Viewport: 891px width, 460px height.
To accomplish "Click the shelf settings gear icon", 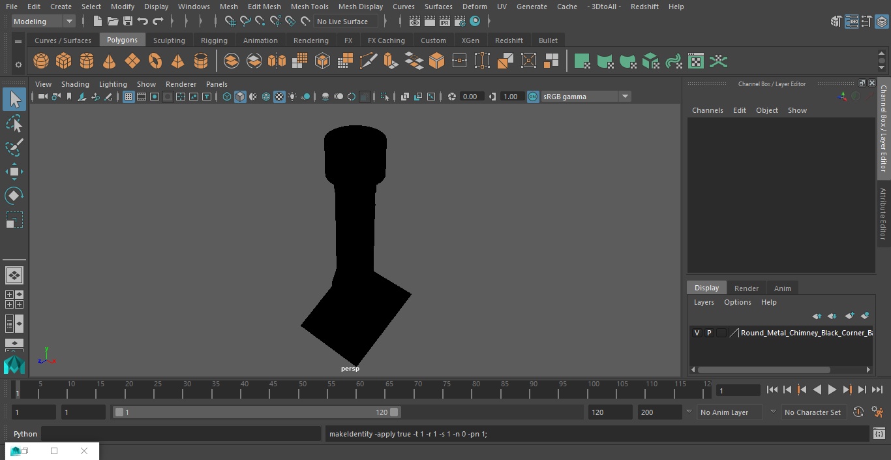I will pos(18,65).
